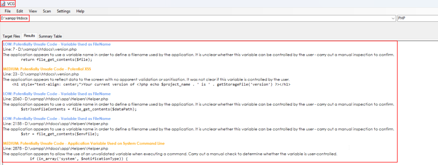Viewport: 438px width, 165px height.
Task: Switch to the Target Files tab
Action: coord(11,36)
